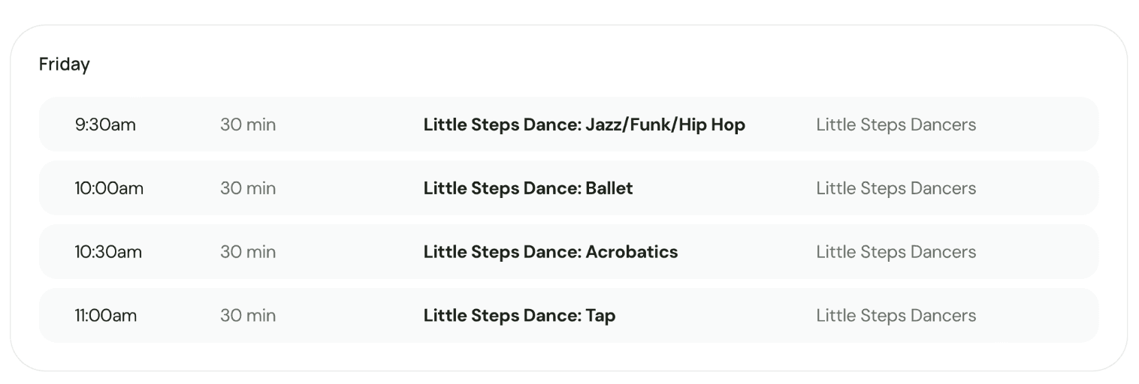Select the right end of the 10:30am row
1139x384 pixels.
1067,252
